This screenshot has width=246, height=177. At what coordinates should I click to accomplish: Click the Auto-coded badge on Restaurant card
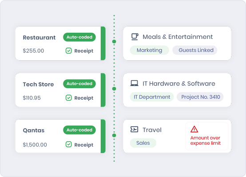click(79, 37)
